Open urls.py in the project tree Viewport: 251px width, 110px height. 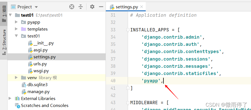[40, 64]
